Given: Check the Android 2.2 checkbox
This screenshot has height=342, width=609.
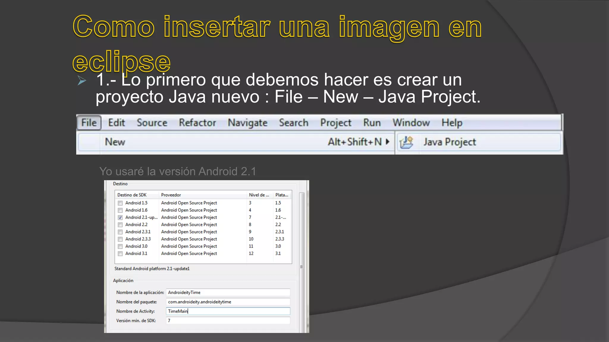Looking at the screenshot, I should [x=120, y=225].
